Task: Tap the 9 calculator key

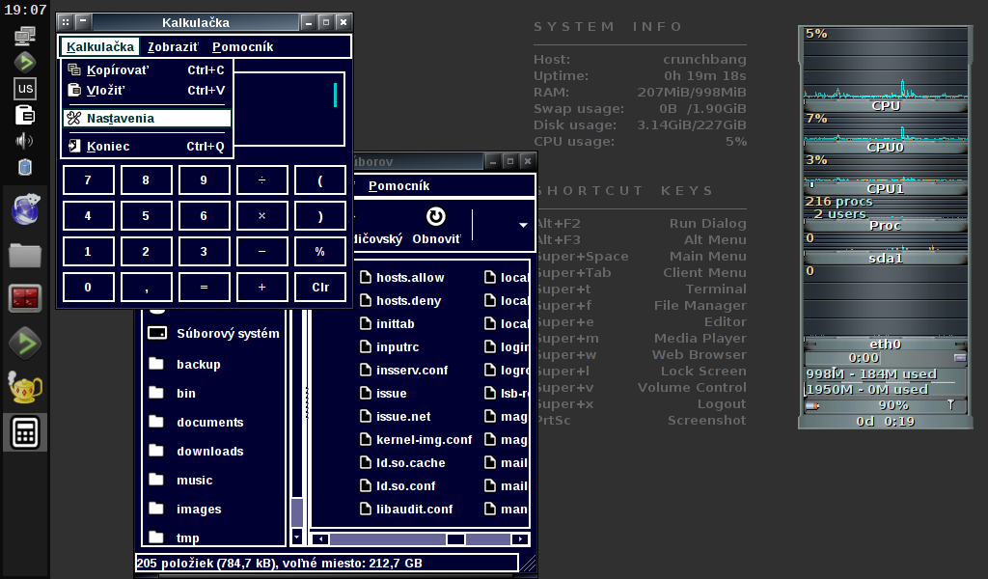Action: click(x=205, y=180)
